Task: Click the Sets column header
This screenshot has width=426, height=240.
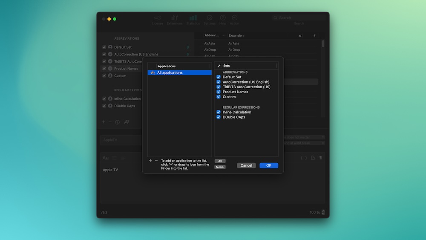Action: coord(226,66)
